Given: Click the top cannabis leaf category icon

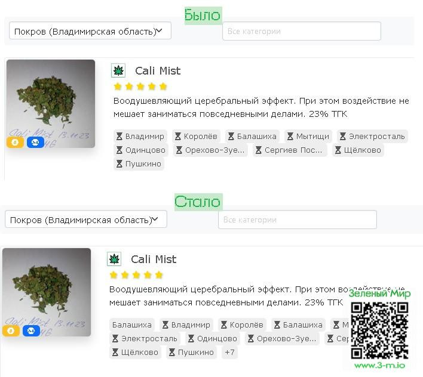Looking at the screenshot, I should pos(118,70).
